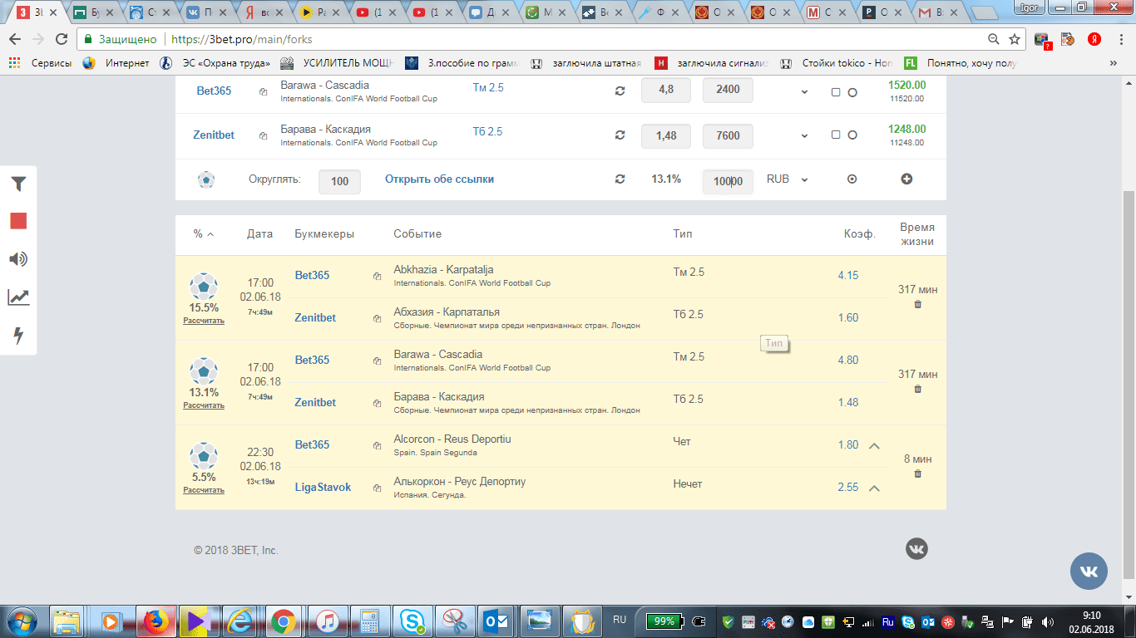Click Рассчитать under 13.1% fork
Image resolution: width=1136 pixels, height=638 pixels.
point(204,405)
